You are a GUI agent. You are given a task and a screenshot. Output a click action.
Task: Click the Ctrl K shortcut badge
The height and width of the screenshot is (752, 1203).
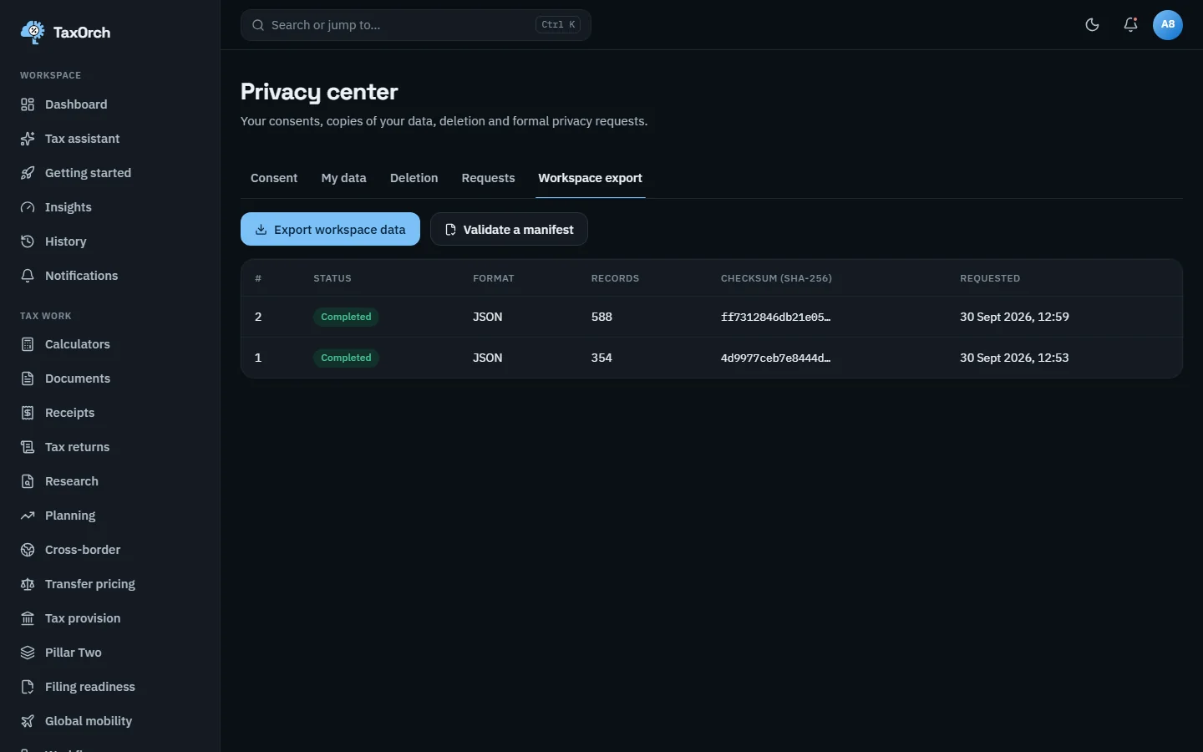(x=558, y=25)
